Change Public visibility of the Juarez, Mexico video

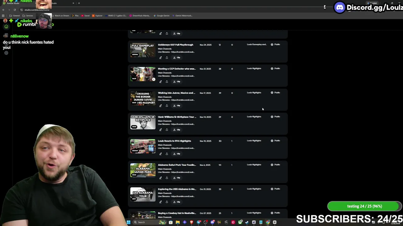[x=275, y=93]
